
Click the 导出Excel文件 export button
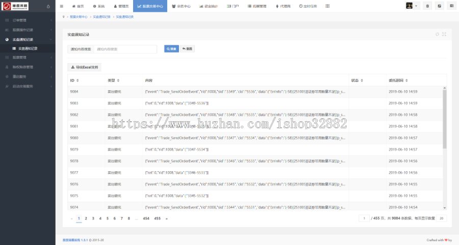tap(84, 67)
